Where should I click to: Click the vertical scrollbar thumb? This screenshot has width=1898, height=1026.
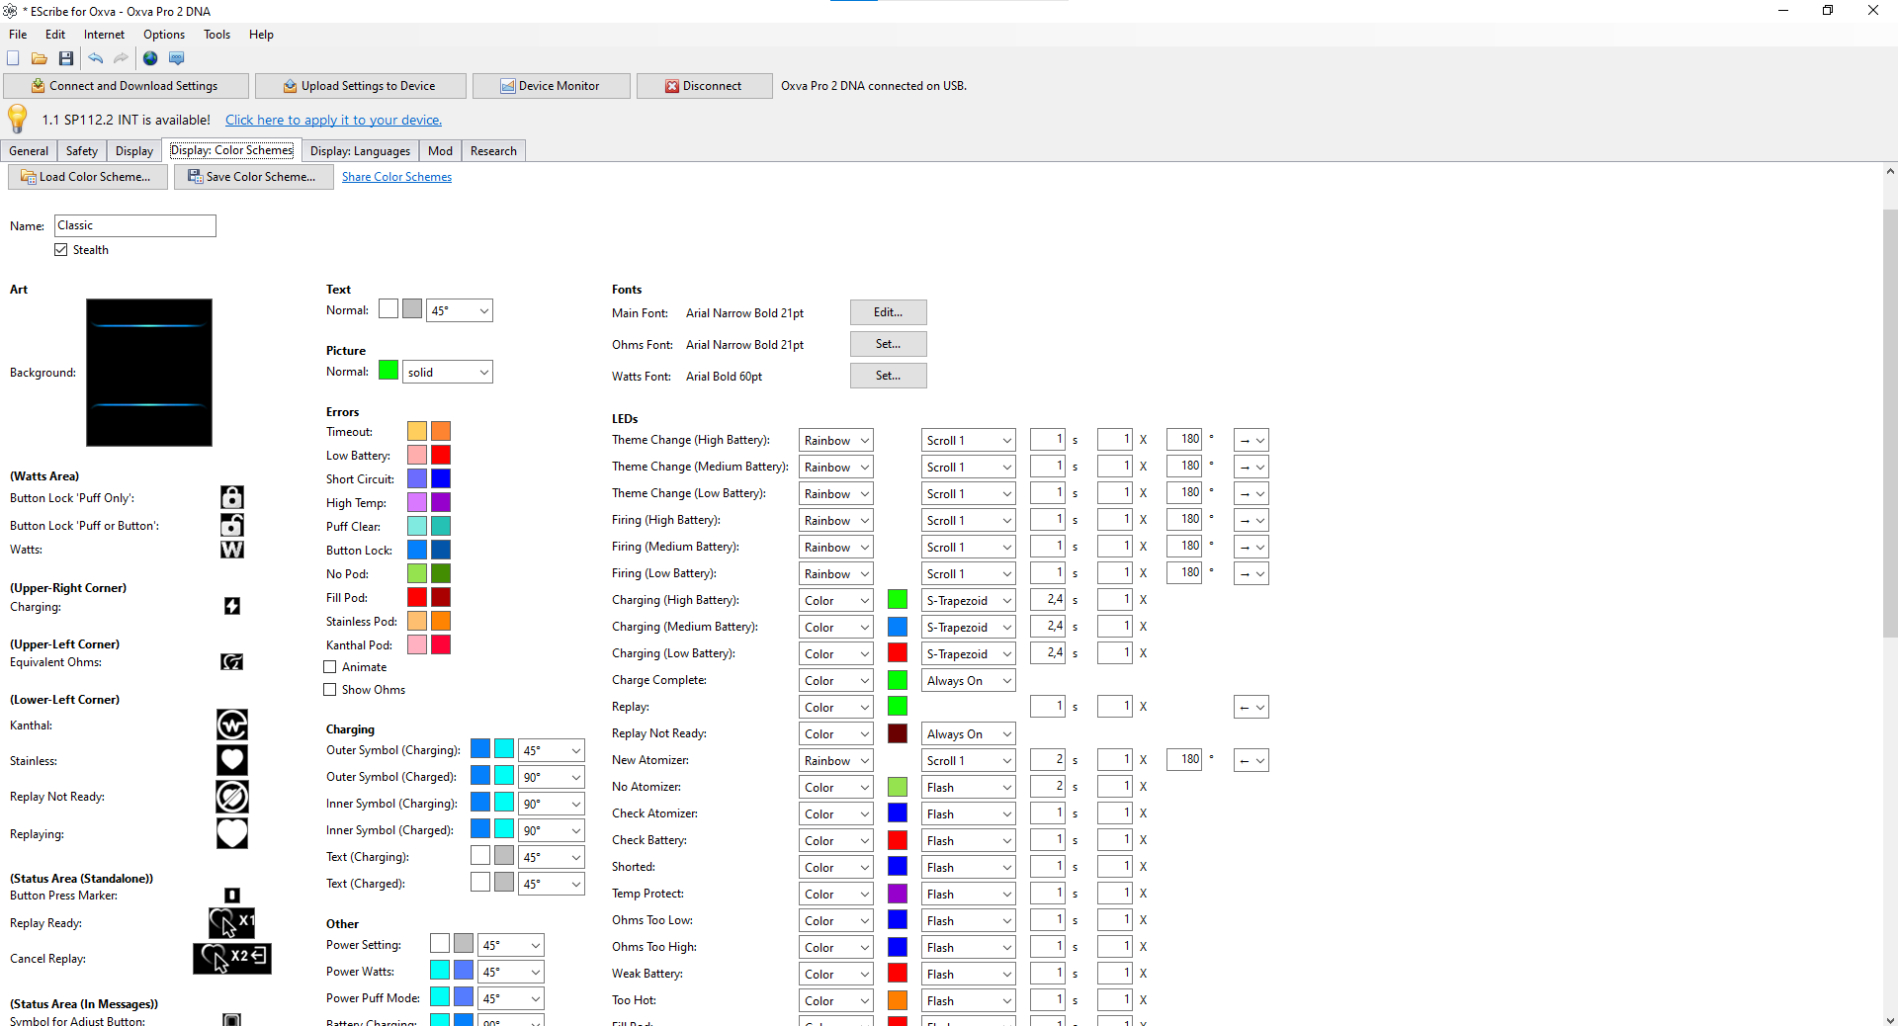1890,423
